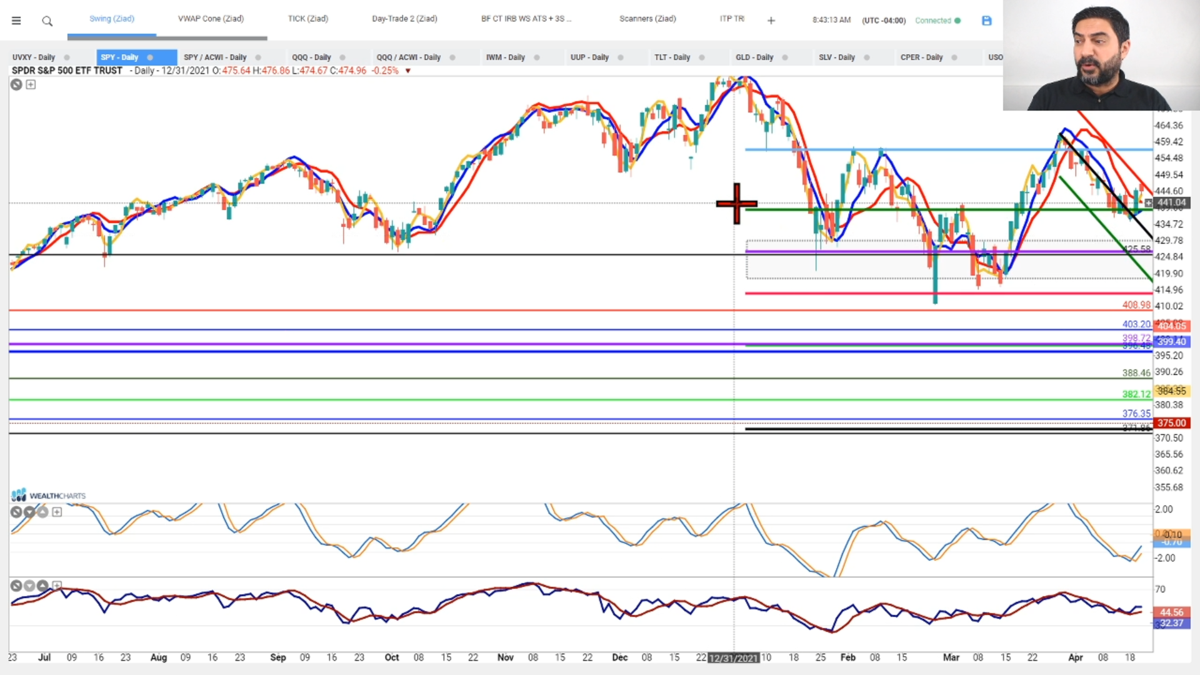Toggle the link dot on CPER - Daily tab
The image size is (1200, 675).
pos(954,57)
